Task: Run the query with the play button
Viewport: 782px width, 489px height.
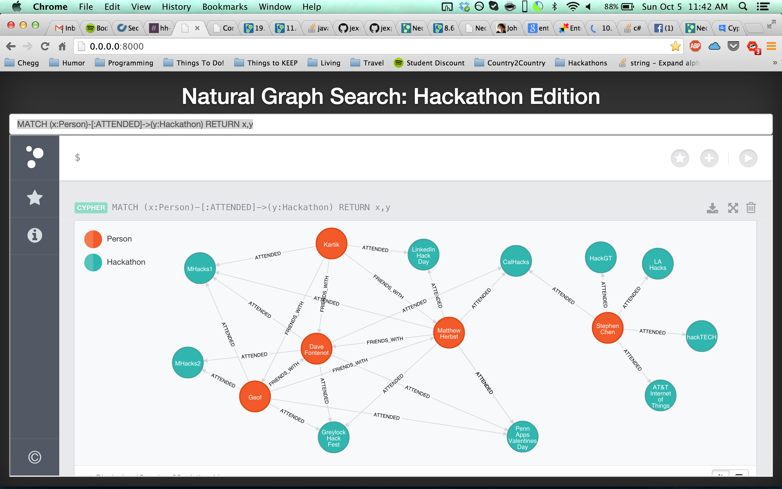Action: 748,159
